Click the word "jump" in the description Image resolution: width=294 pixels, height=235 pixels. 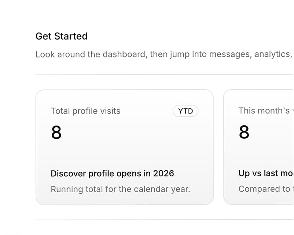(x=180, y=55)
